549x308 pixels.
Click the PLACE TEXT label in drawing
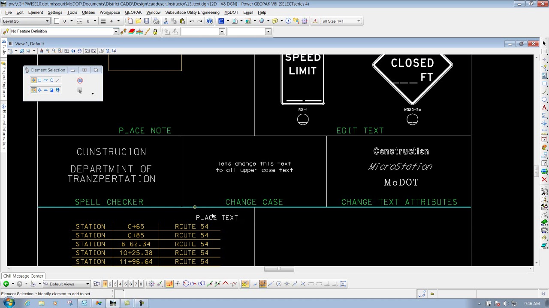tap(217, 218)
